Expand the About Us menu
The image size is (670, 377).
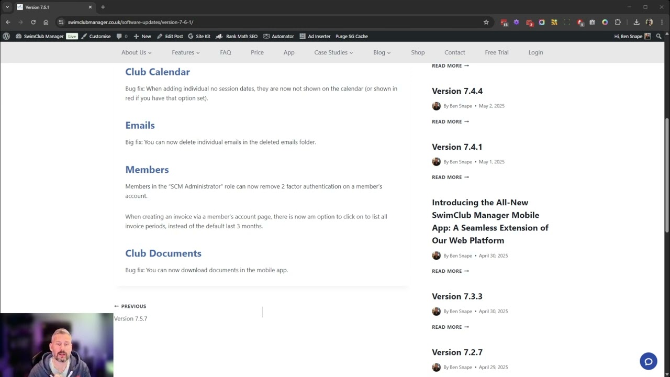pos(136,52)
